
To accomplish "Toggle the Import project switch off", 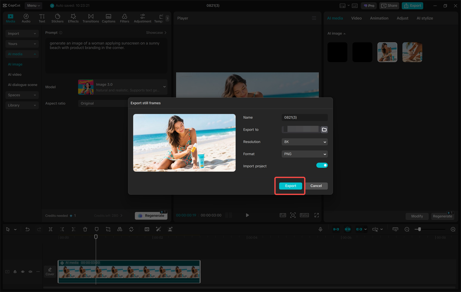I will 322,165.
